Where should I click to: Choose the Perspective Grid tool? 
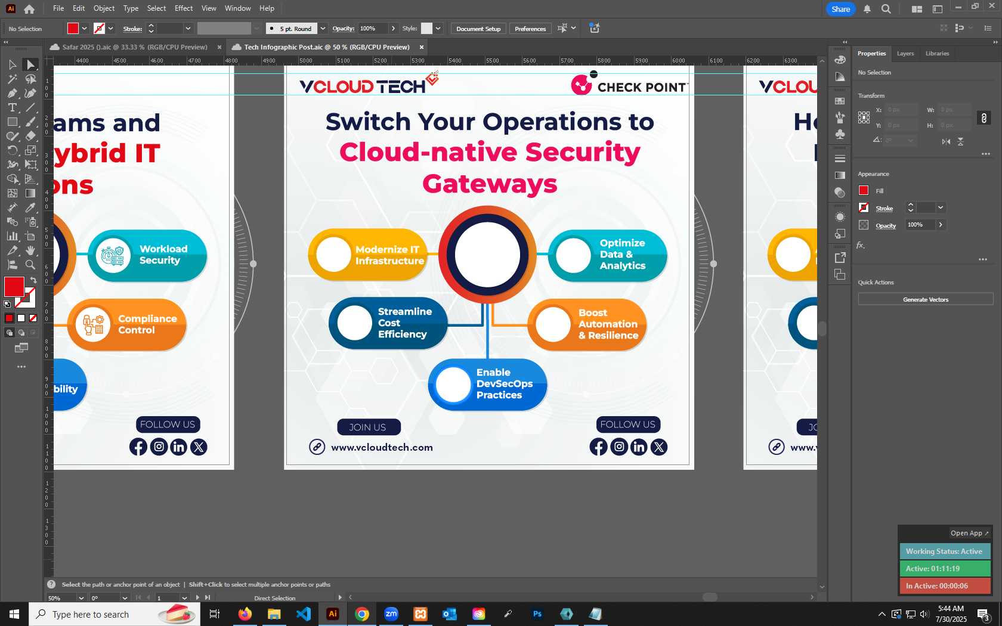(x=30, y=179)
